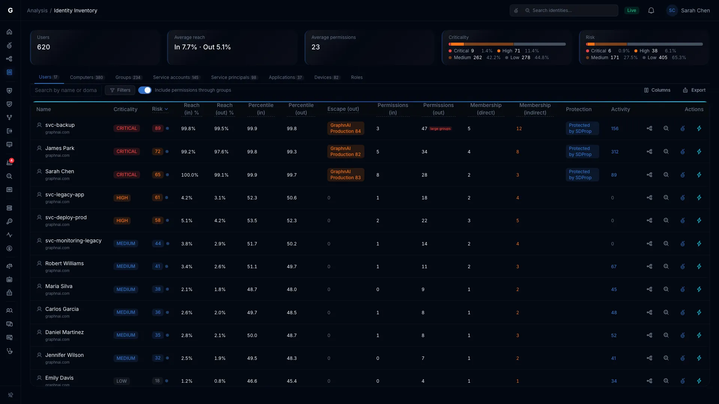The width and height of the screenshot is (719, 404).
Task: Sort by Name column header
Action: tap(43, 109)
